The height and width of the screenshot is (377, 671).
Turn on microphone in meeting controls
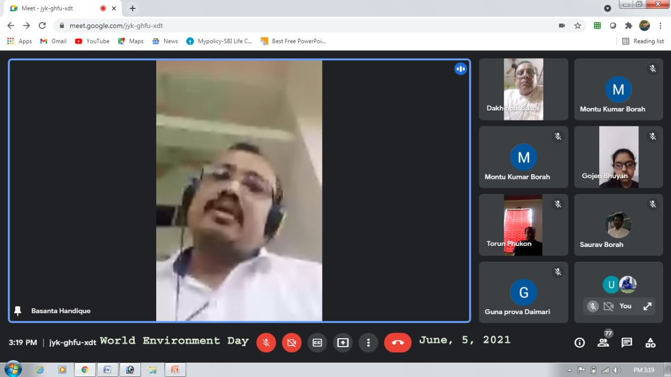[x=266, y=342]
